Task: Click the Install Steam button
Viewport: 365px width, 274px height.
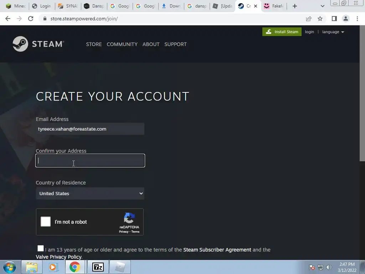Action: [282, 32]
